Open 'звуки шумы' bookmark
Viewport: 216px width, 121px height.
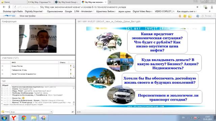click(125, 11)
